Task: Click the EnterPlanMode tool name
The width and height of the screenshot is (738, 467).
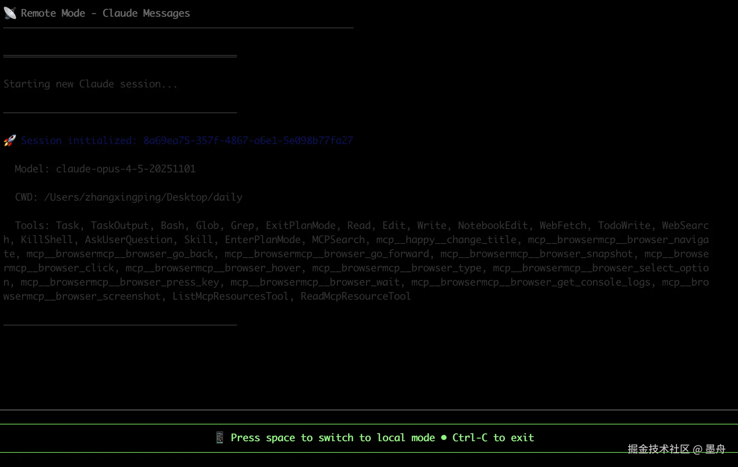Action: coord(263,240)
